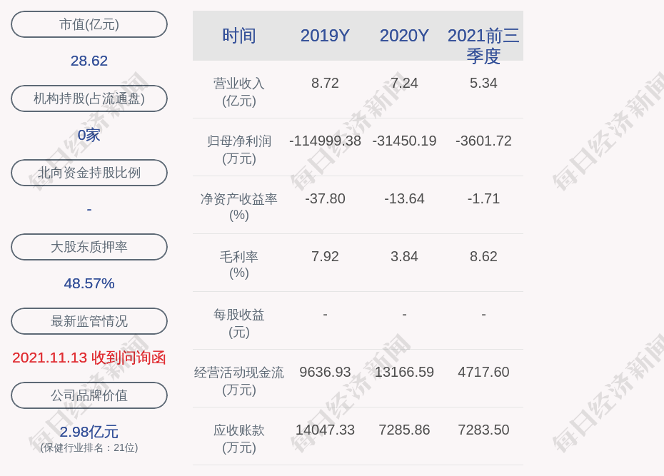Select net profit cell -31450.19
The image size is (664, 476).
click(x=404, y=141)
